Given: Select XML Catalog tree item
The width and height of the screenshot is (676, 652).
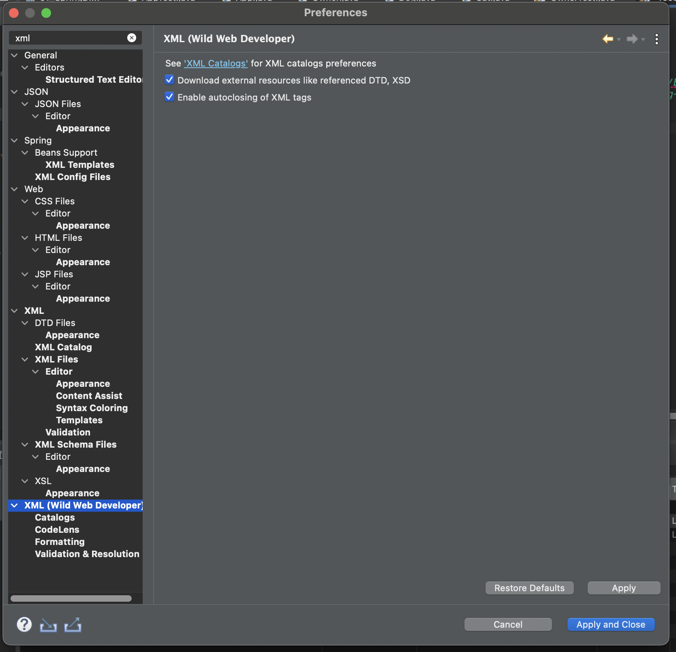Looking at the screenshot, I should [x=63, y=347].
